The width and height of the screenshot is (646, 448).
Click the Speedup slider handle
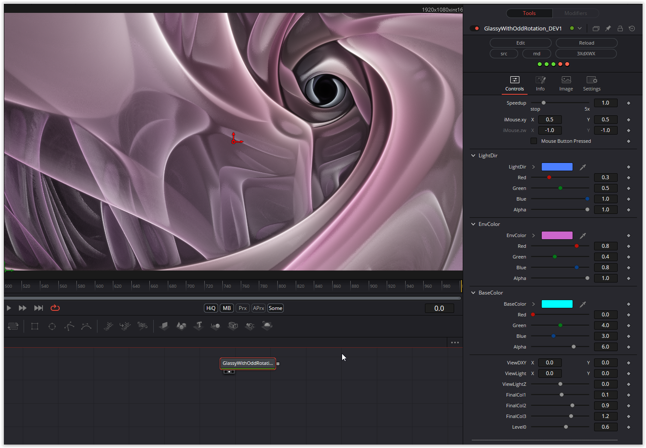click(x=543, y=103)
